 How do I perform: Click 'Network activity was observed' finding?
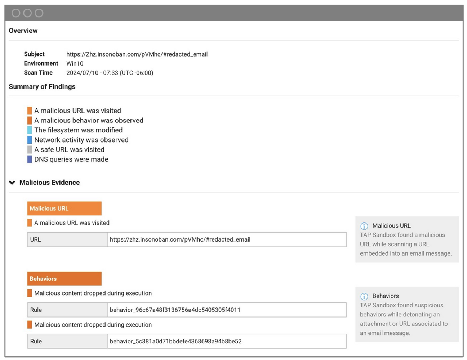81,140
